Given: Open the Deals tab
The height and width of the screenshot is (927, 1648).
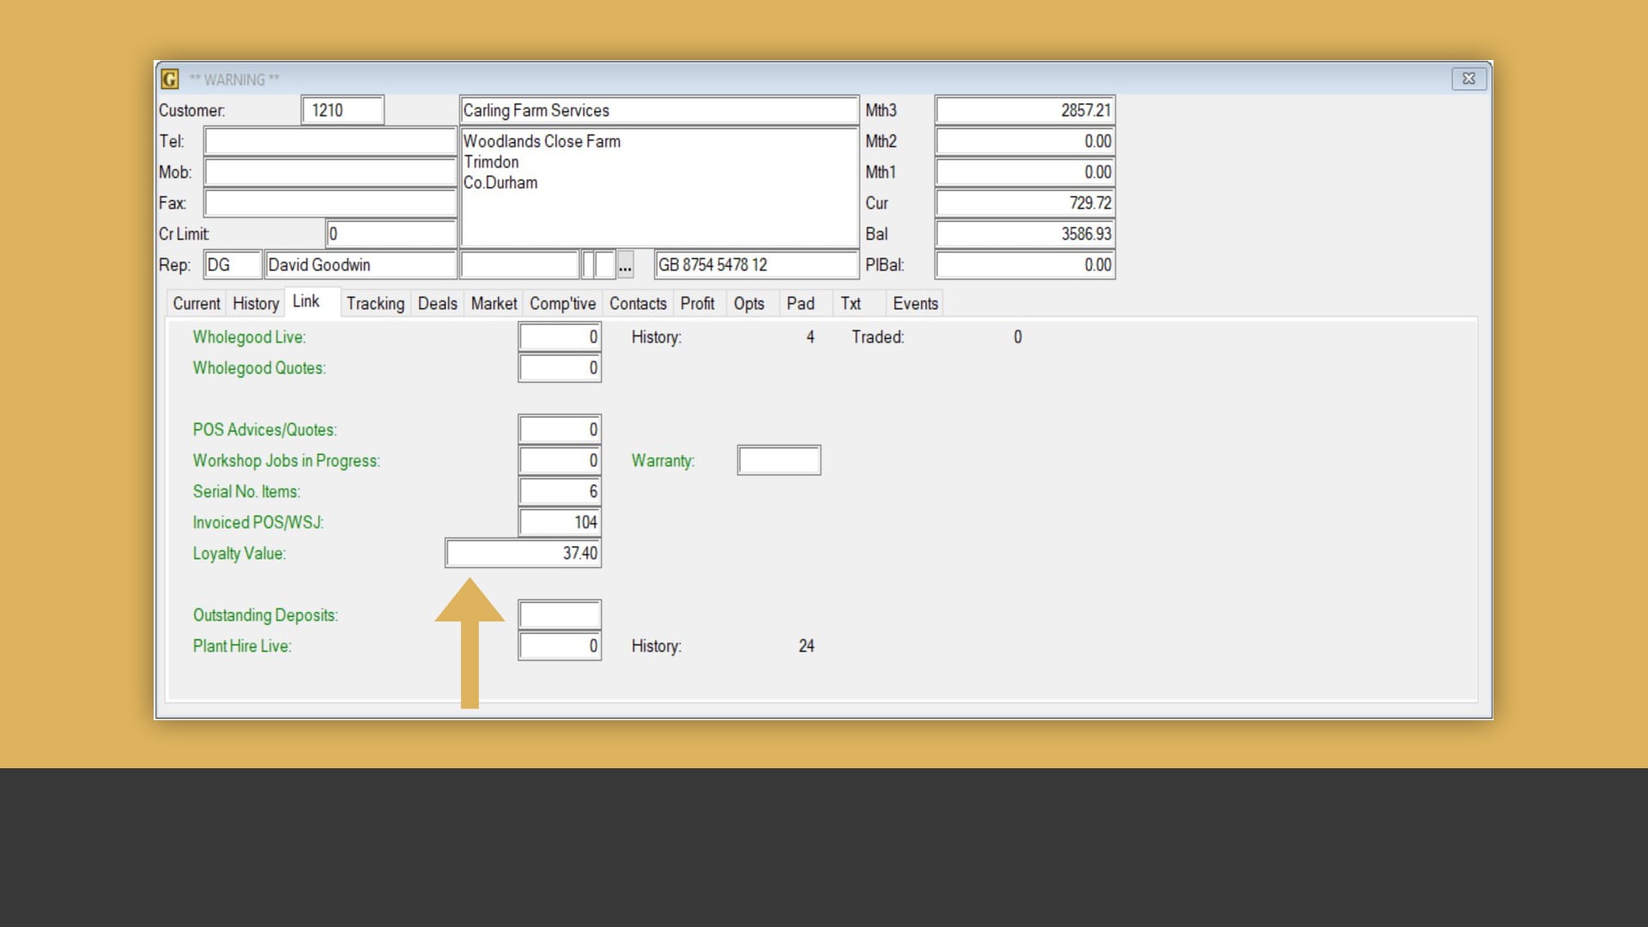Looking at the screenshot, I should pyautogui.click(x=437, y=304).
